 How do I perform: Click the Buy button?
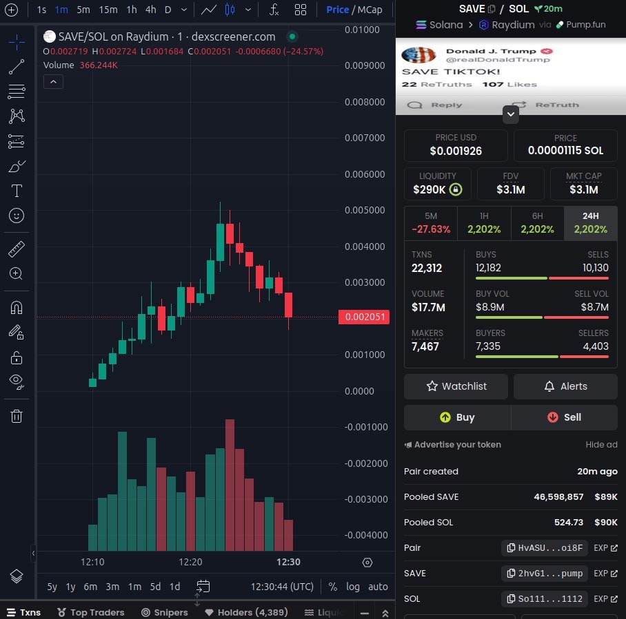pyautogui.click(x=457, y=417)
